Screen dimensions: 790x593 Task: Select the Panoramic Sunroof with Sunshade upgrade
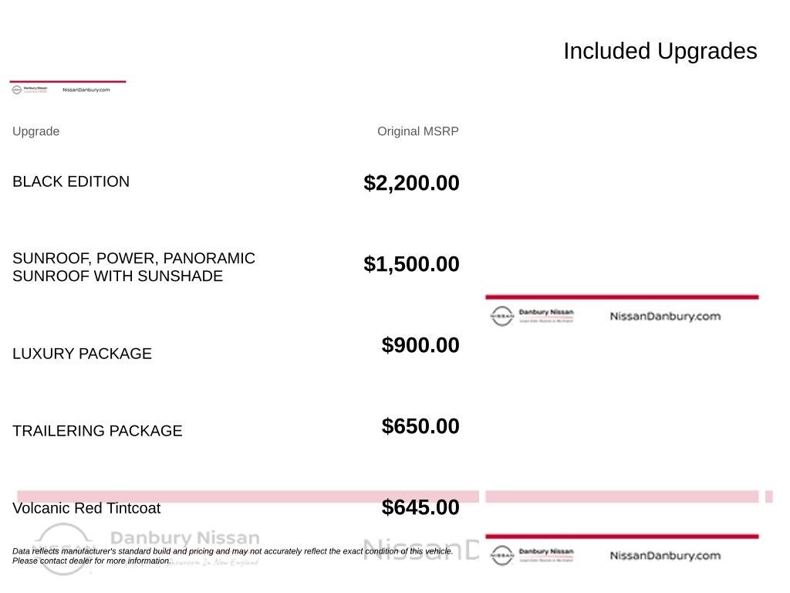(x=133, y=267)
